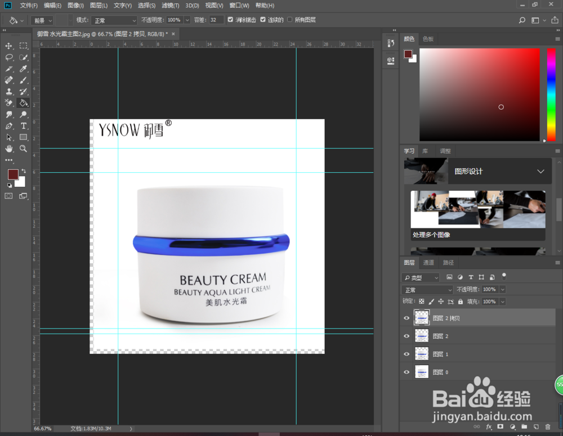This screenshot has width=563, height=436.
Task: Toggle lock all for layer
Action: (461, 302)
